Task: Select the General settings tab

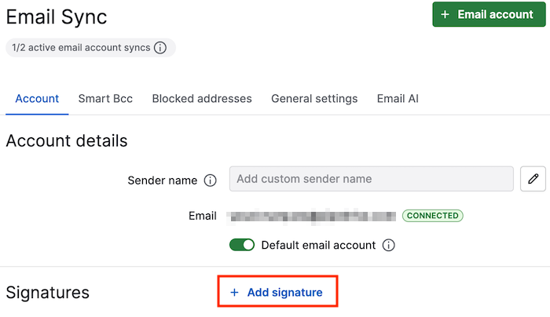Action: (x=314, y=99)
